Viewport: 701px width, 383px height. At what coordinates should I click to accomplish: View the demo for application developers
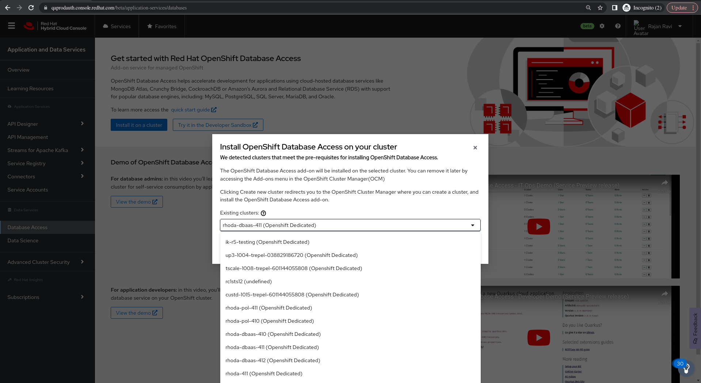tap(137, 313)
